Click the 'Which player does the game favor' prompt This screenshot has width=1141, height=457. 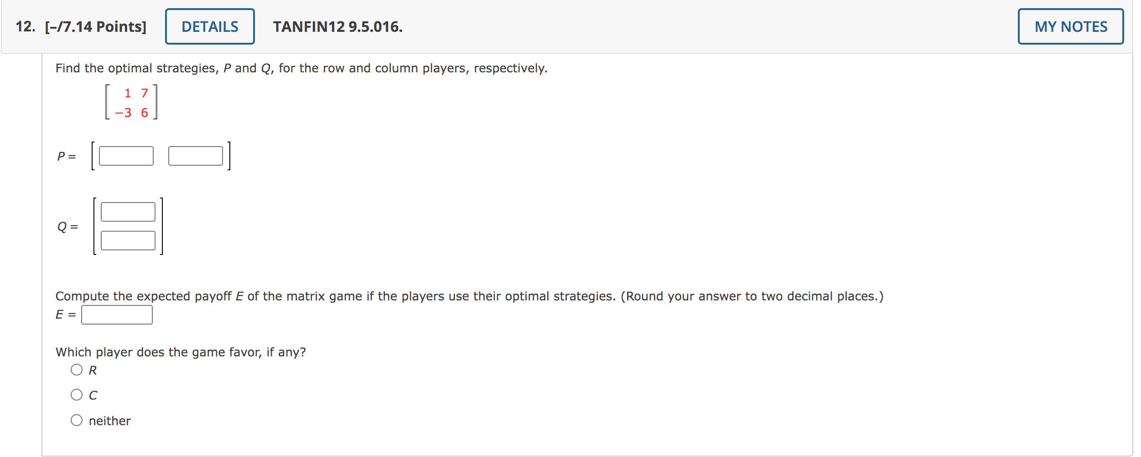click(181, 351)
